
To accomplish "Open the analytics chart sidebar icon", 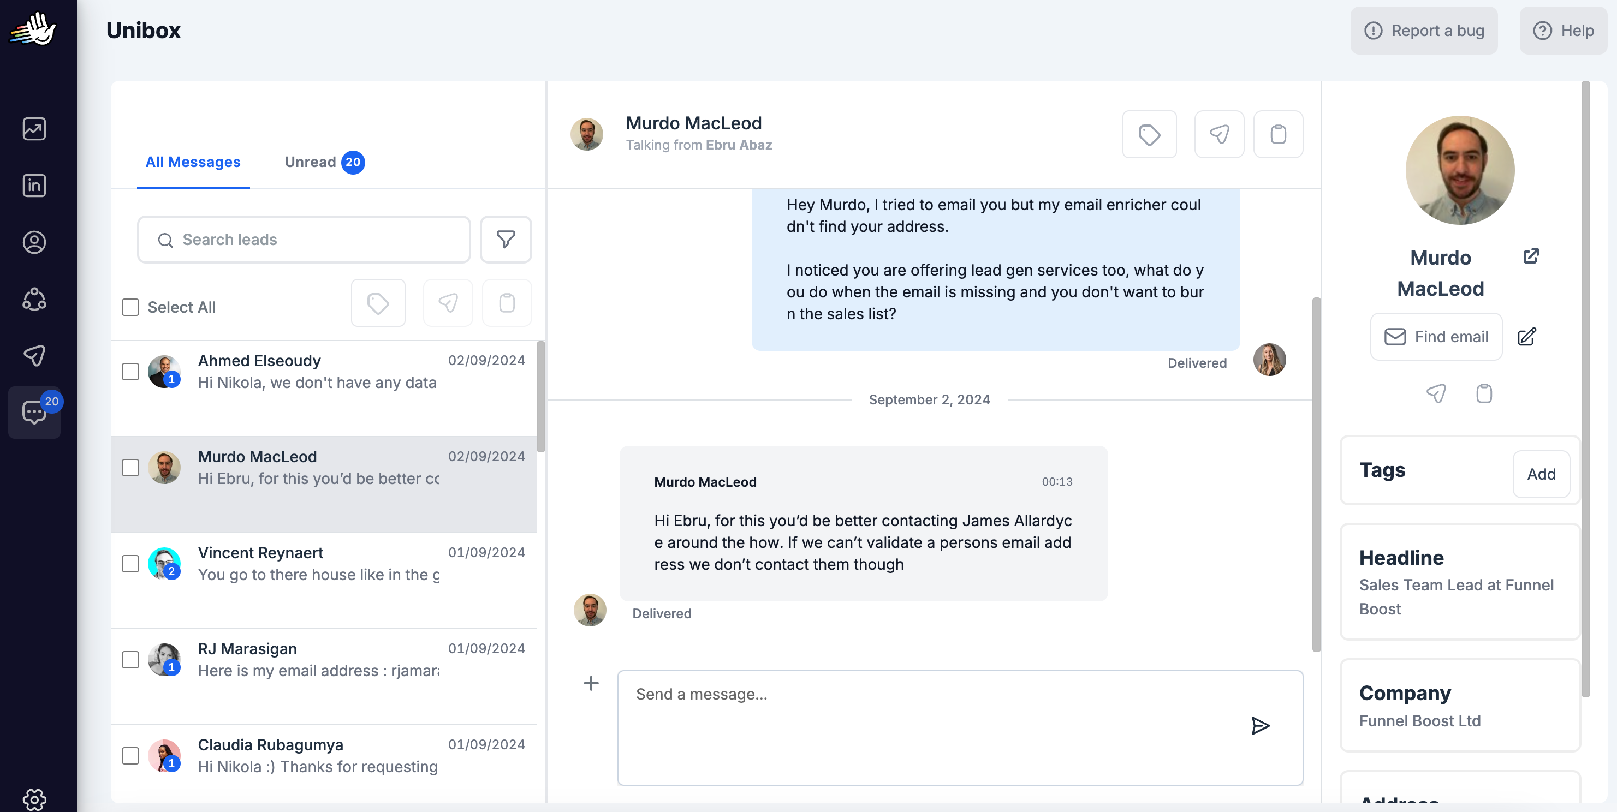I will (34, 129).
